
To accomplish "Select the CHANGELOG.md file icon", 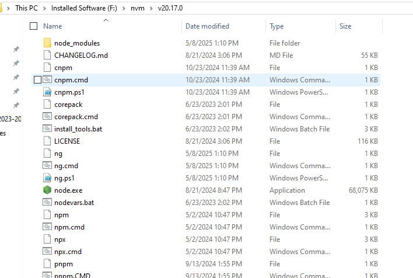I will (47, 55).
